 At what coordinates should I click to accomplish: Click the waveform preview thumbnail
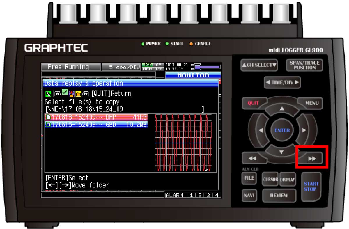coord(183,143)
